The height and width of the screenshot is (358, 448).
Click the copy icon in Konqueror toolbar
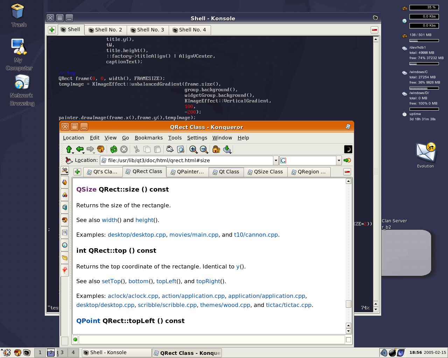[147, 149]
